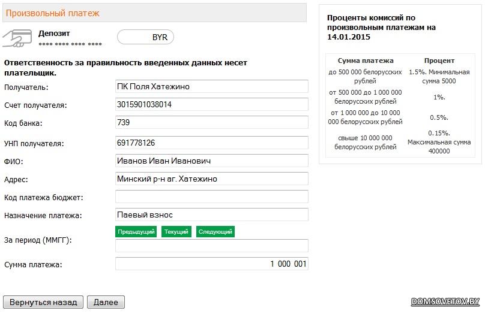Image resolution: width=488 pixels, height=317 pixels.
Task: Open the BYR currency selector
Action: (145, 37)
